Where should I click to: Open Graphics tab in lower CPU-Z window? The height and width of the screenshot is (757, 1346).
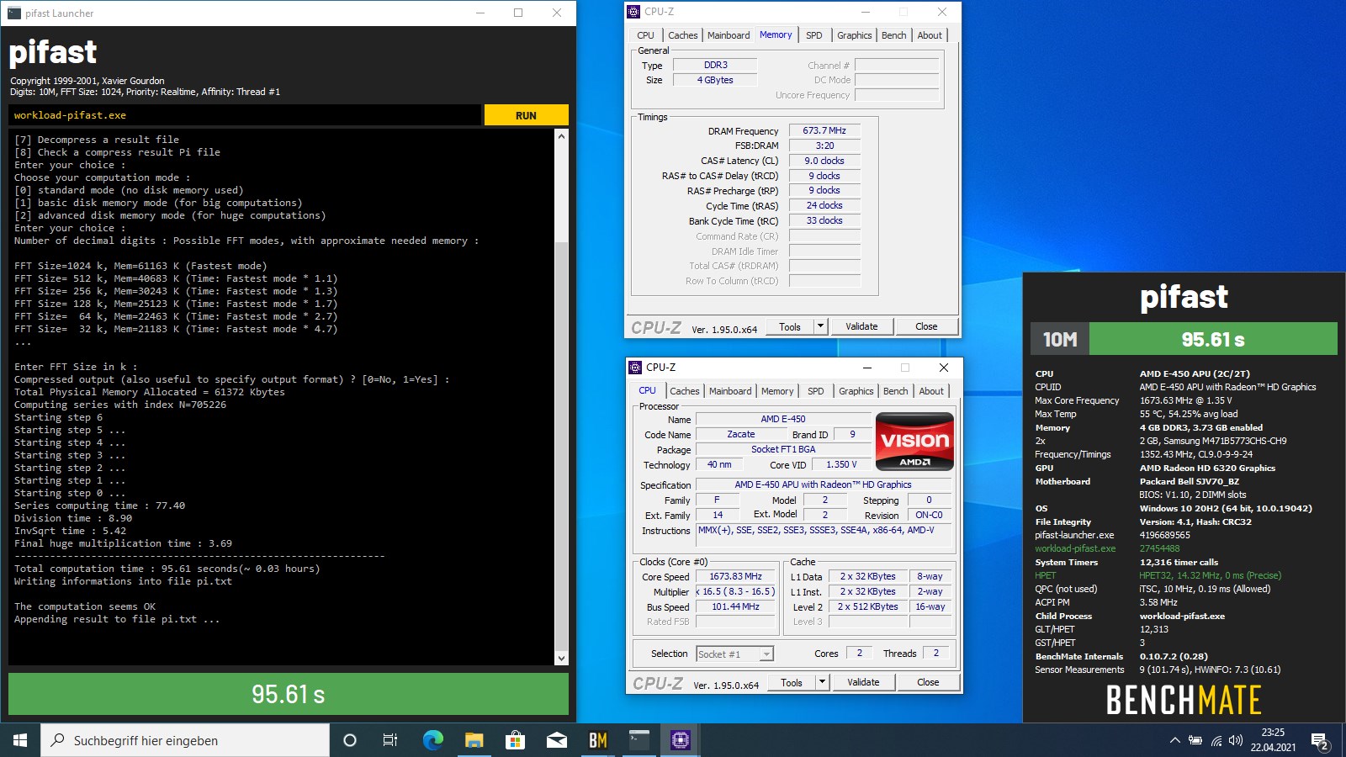(856, 391)
